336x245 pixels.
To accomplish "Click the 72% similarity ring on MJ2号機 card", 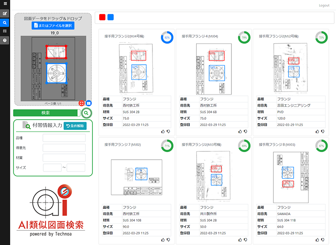I will point(321,37).
